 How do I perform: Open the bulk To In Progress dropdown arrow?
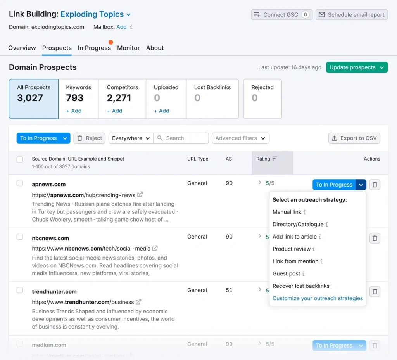pyautogui.click(x=65, y=138)
